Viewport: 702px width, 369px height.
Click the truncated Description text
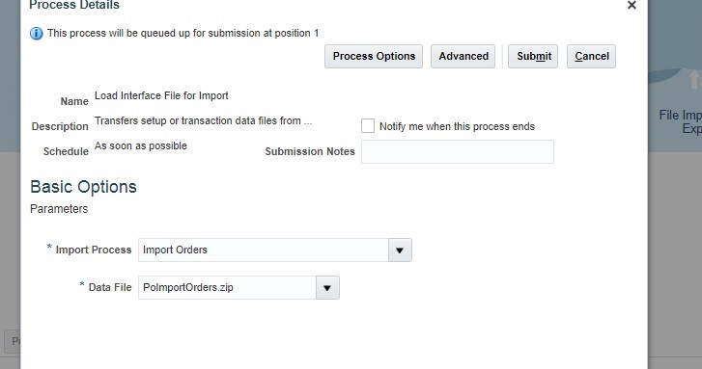click(203, 121)
